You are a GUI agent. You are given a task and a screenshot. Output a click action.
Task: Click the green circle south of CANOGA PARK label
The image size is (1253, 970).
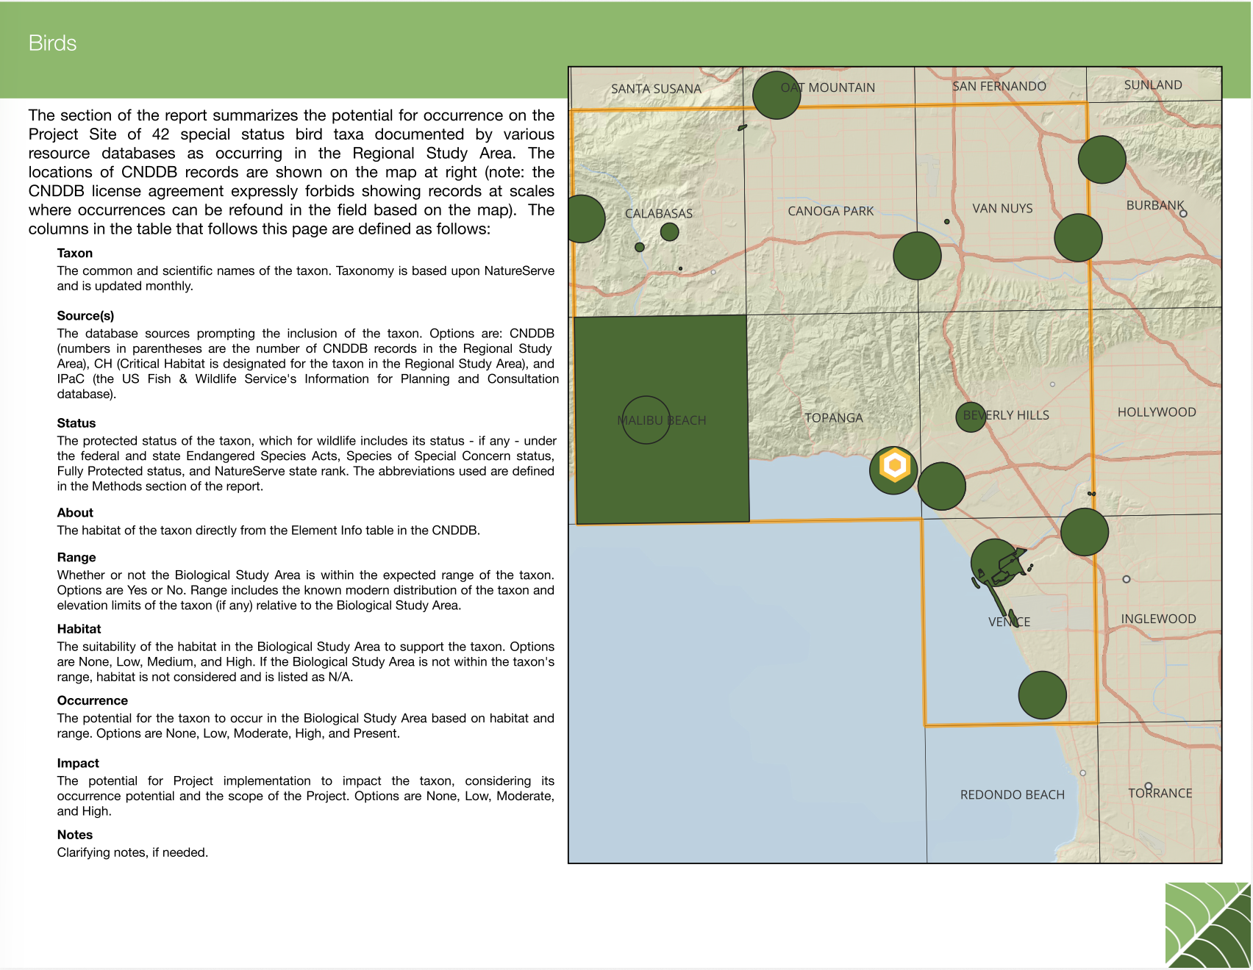coord(917,256)
